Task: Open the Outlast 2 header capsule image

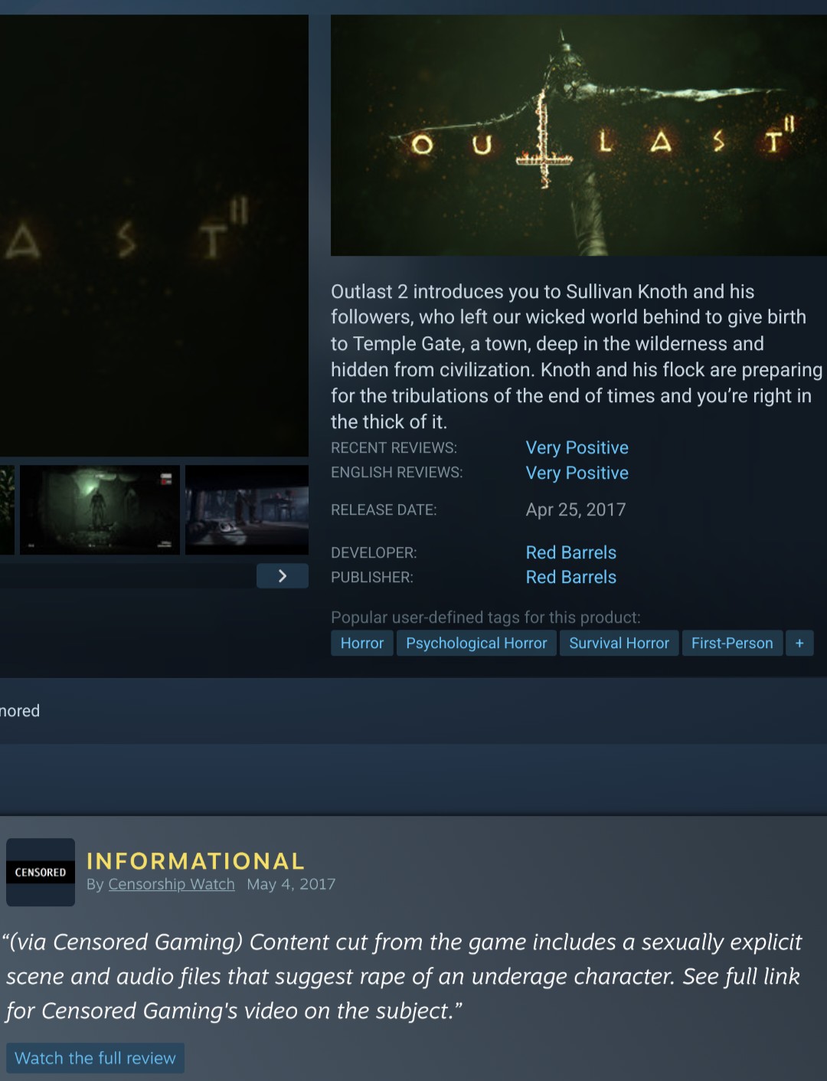Action: [579, 135]
